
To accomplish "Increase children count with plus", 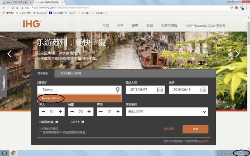I will [x=89, y=112].
